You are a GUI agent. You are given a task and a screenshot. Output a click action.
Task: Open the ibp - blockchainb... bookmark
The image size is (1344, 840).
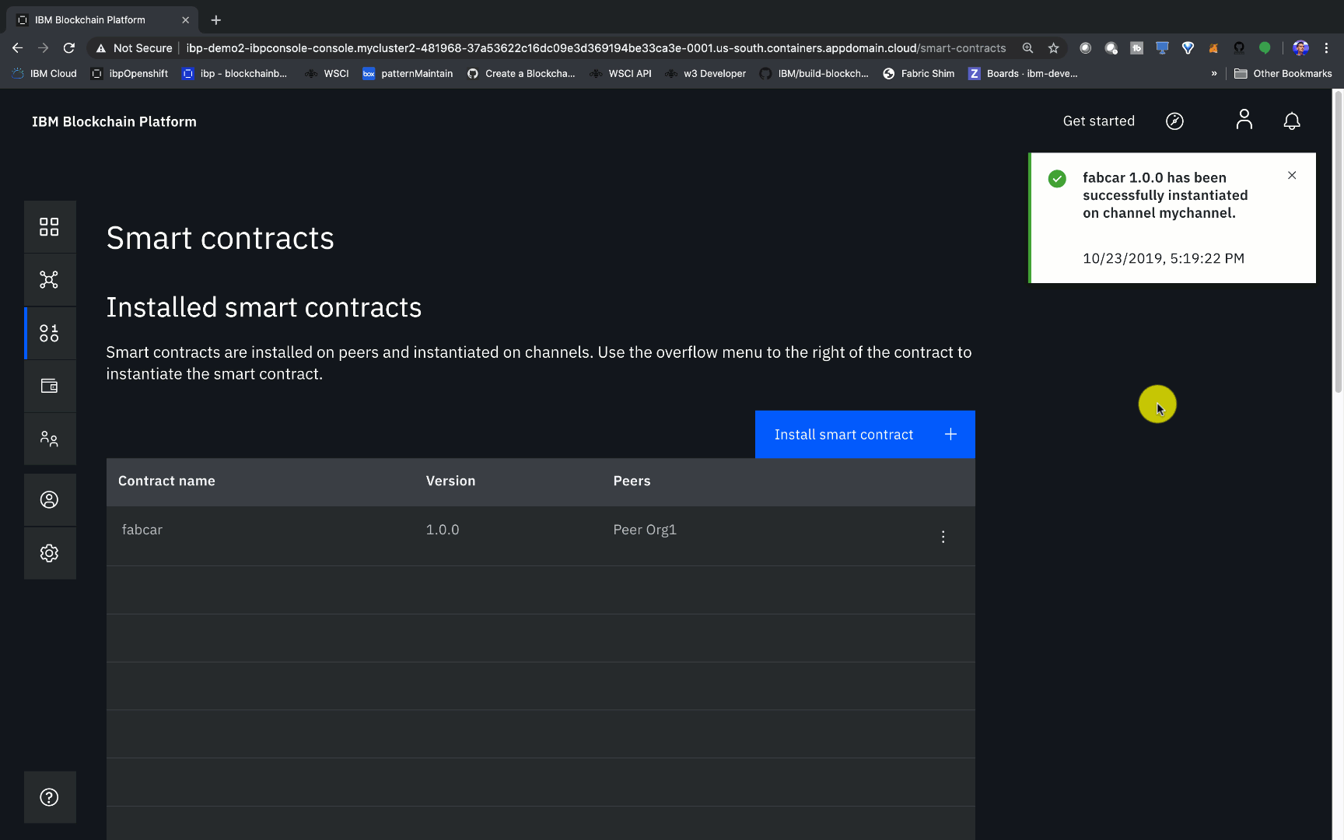coord(234,74)
